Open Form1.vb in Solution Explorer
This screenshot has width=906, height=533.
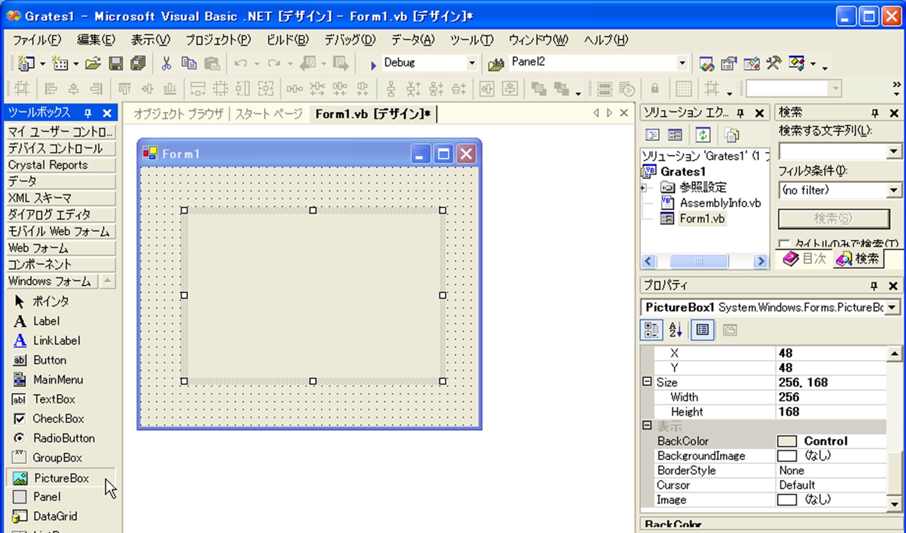tap(701, 219)
